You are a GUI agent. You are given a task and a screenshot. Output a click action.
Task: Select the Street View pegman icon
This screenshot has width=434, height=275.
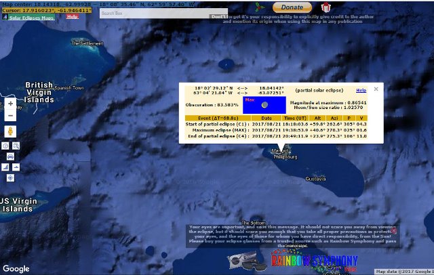10,131
